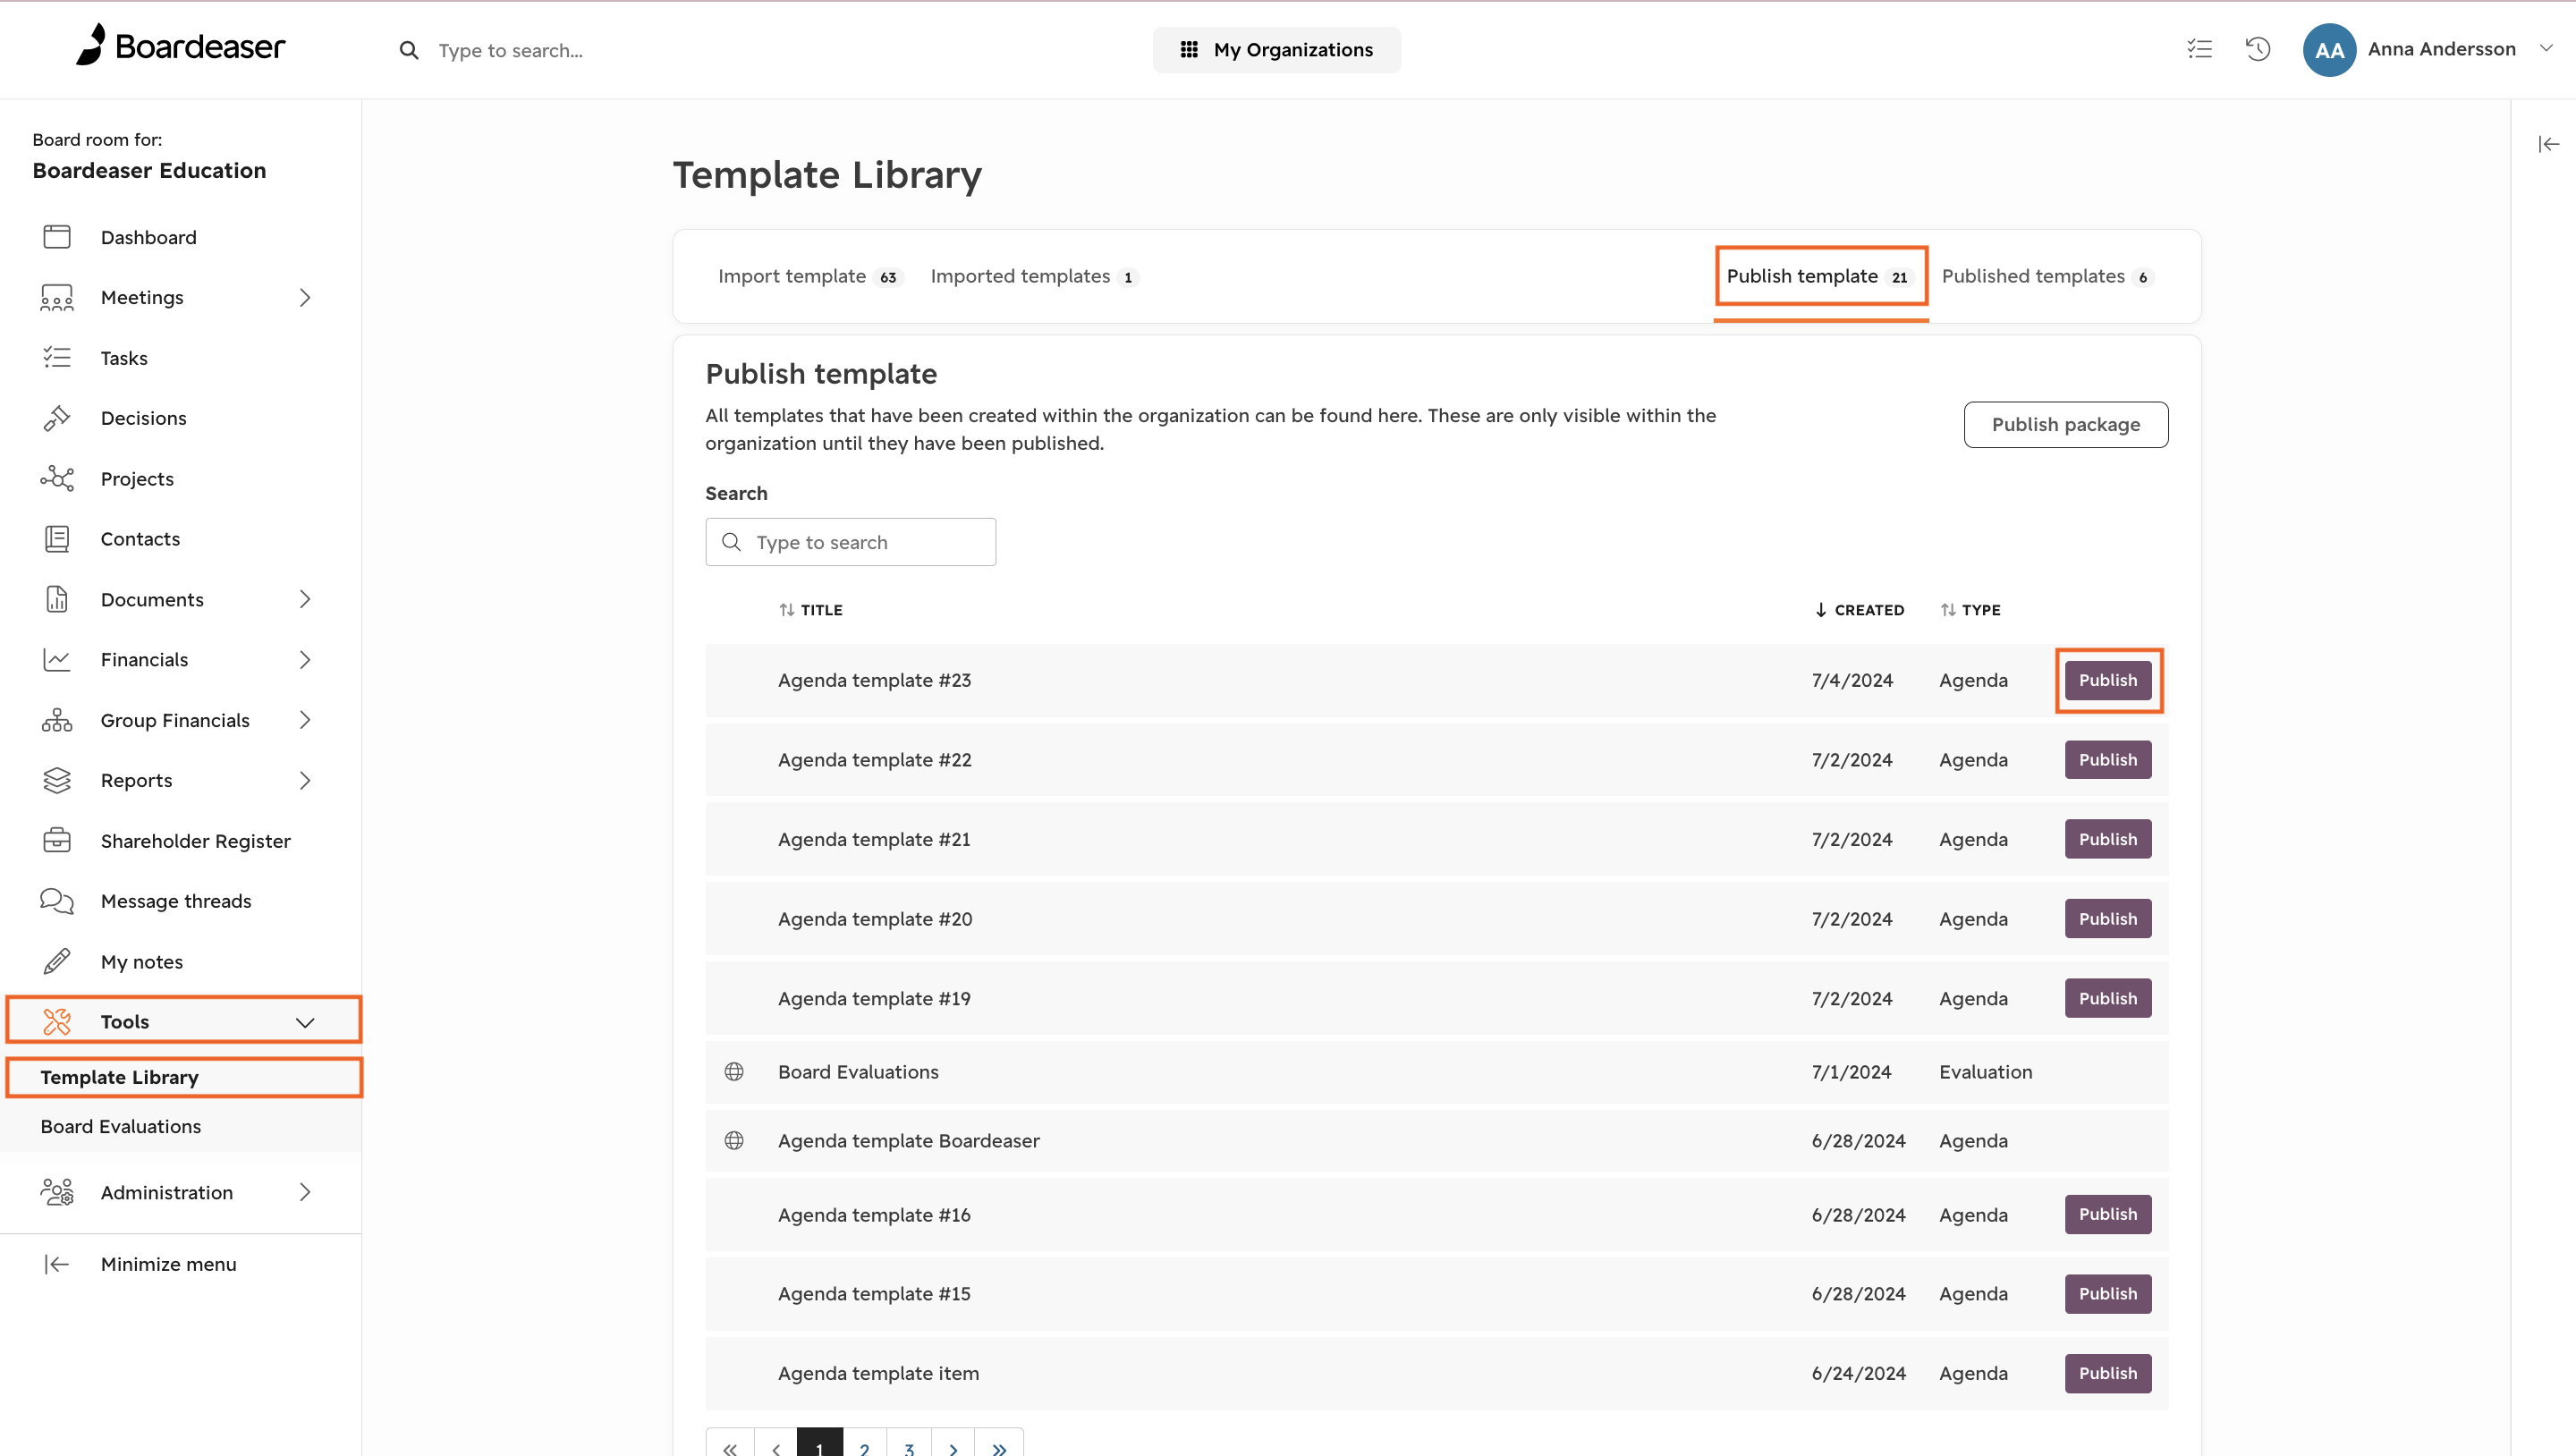
Task: Collapse the Tools section chevron
Action: 305,1022
